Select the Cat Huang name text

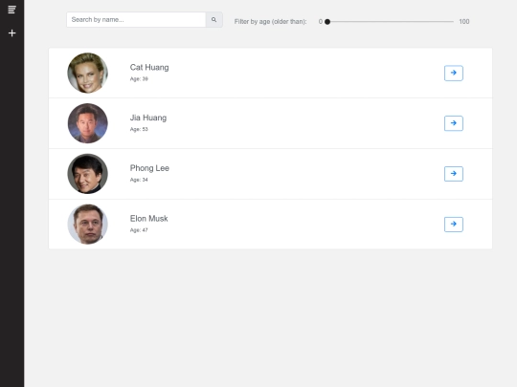coord(149,68)
